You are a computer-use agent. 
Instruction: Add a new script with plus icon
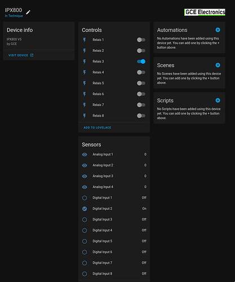point(218,100)
